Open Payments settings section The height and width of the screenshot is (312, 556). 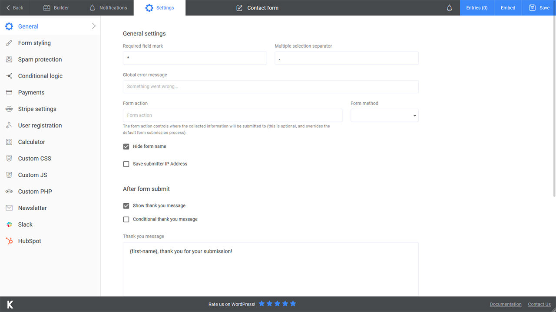[50, 92]
